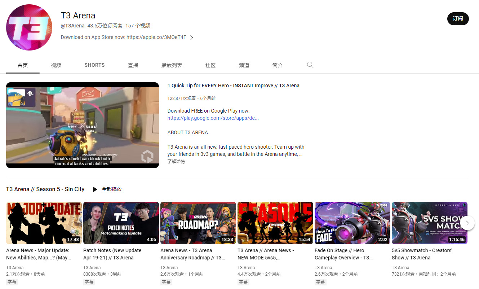Open the channel search magnifier icon
This screenshot has height=289, width=479.
310,65
